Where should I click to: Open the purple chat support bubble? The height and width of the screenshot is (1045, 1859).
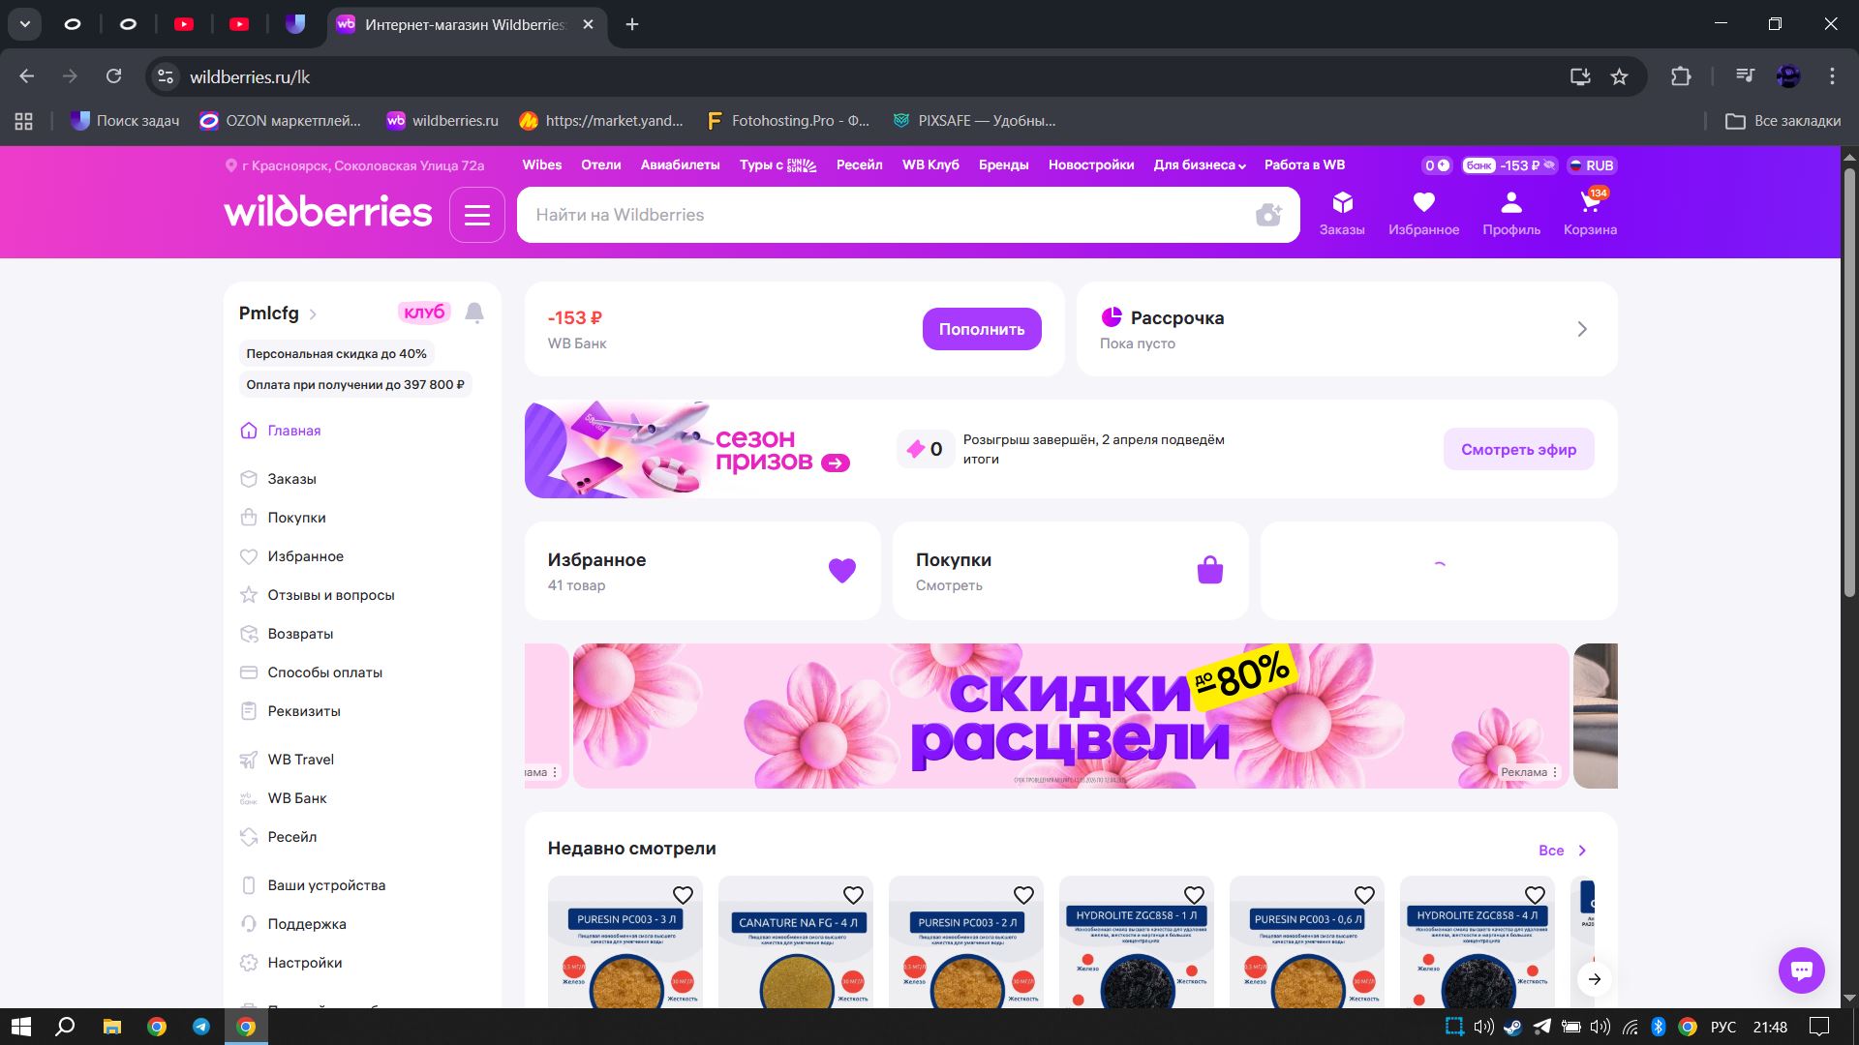point(1801,970)
